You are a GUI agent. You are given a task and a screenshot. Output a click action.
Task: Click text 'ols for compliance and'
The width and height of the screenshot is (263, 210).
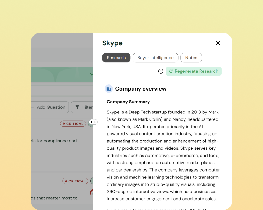click(54, 141)
